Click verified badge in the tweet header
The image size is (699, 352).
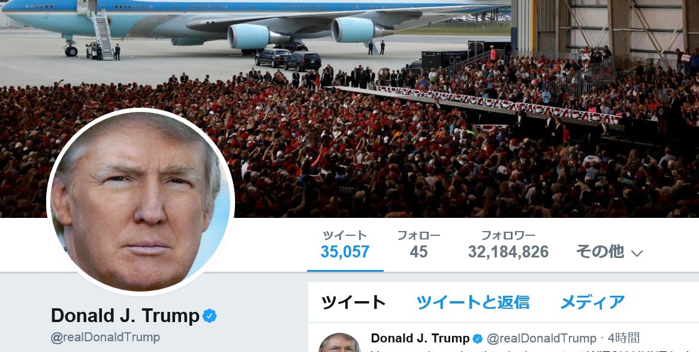point(477,339)
